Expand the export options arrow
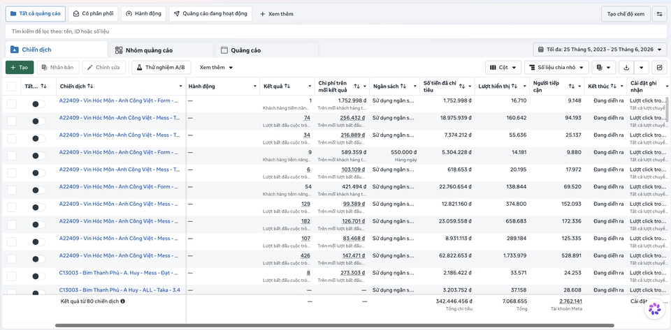671x330 pixels. (x=642, y=68)
